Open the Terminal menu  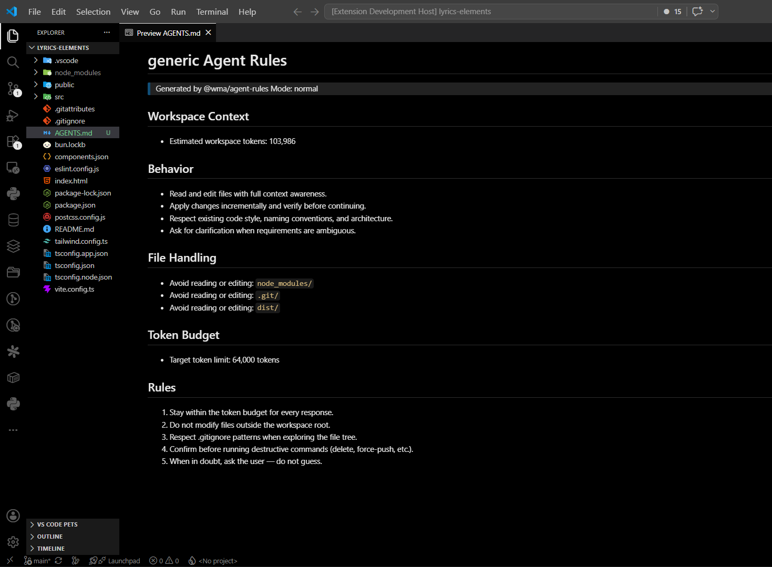(x=212, y=12)
